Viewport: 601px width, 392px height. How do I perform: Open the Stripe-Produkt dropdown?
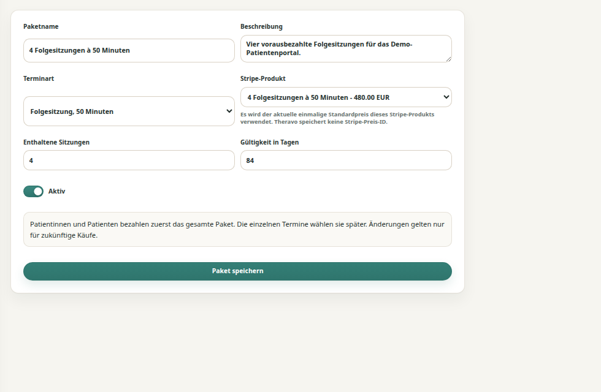346,97
